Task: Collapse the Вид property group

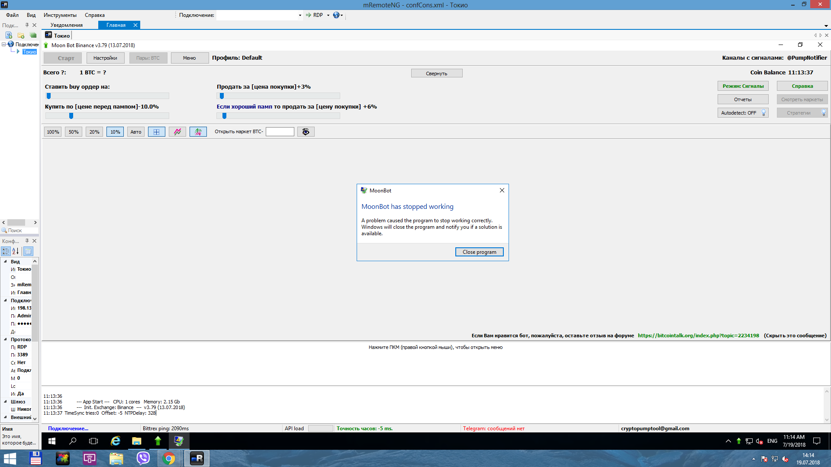Action: click(5, 262)
